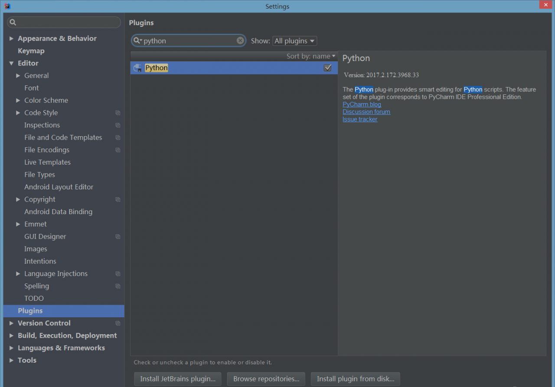This screenshot has height=387, width=555.
Task: Select Intentions in the Editor tree
Action: (40, 261)
